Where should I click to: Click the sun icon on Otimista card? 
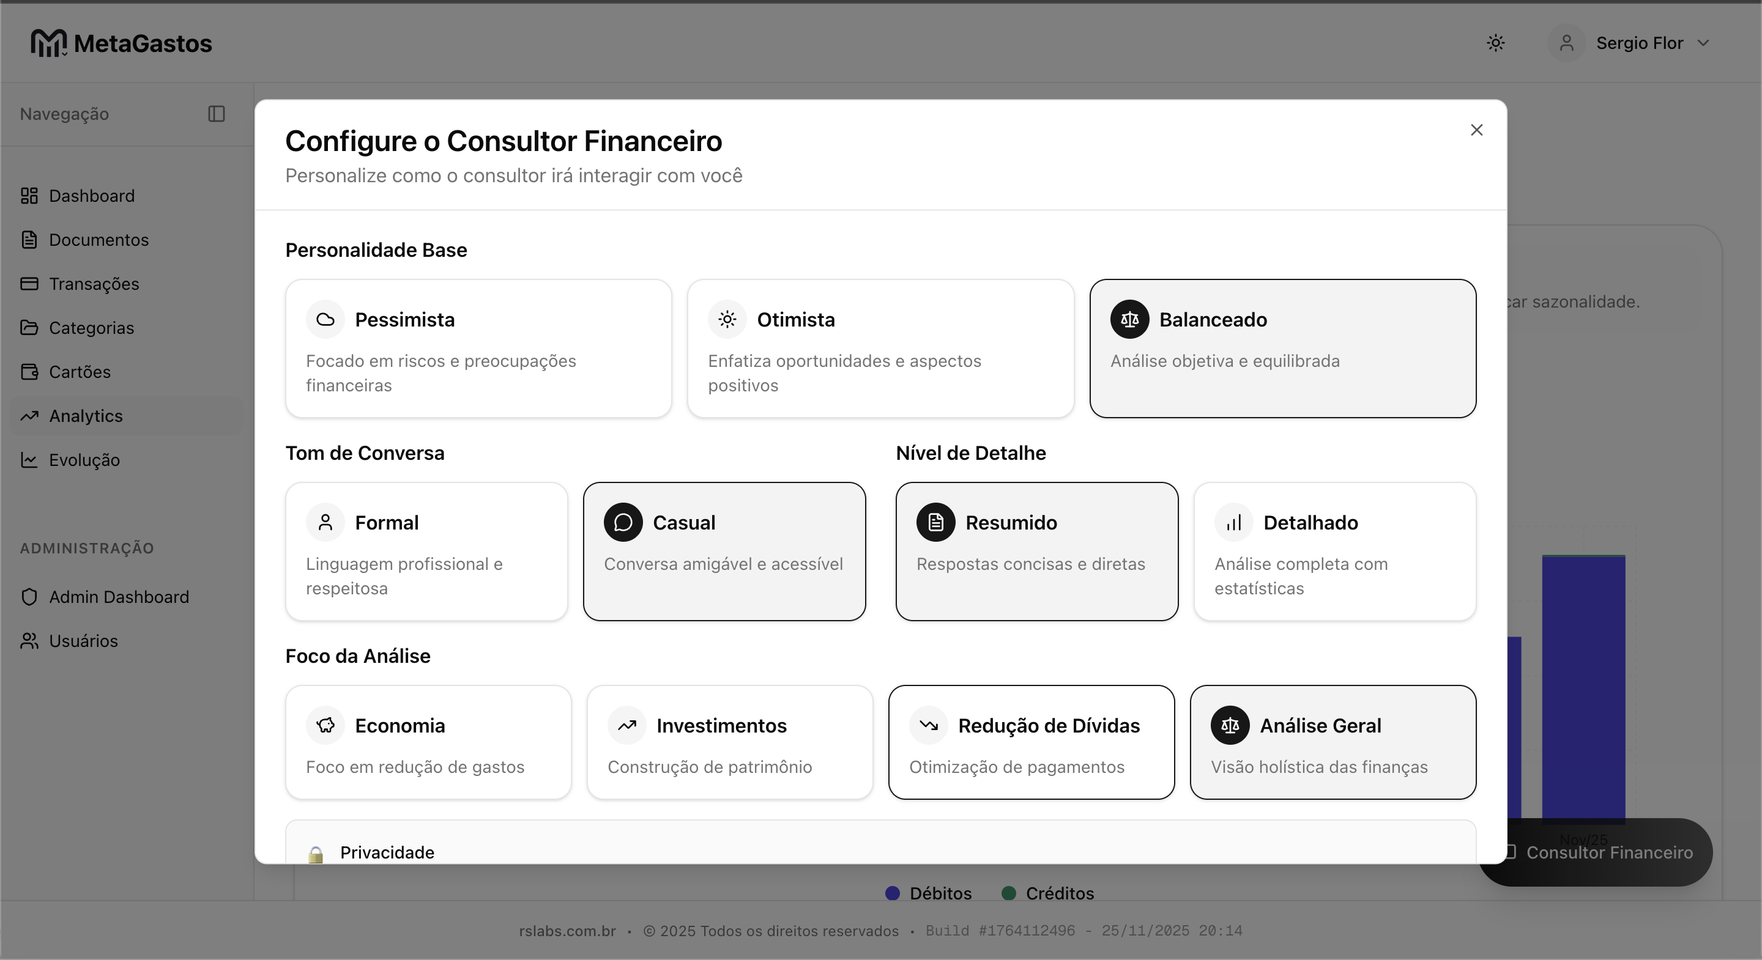click(727, 319)
